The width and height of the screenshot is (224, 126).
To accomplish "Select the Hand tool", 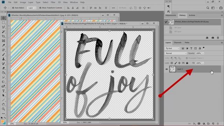I will [x=3, y=105].
